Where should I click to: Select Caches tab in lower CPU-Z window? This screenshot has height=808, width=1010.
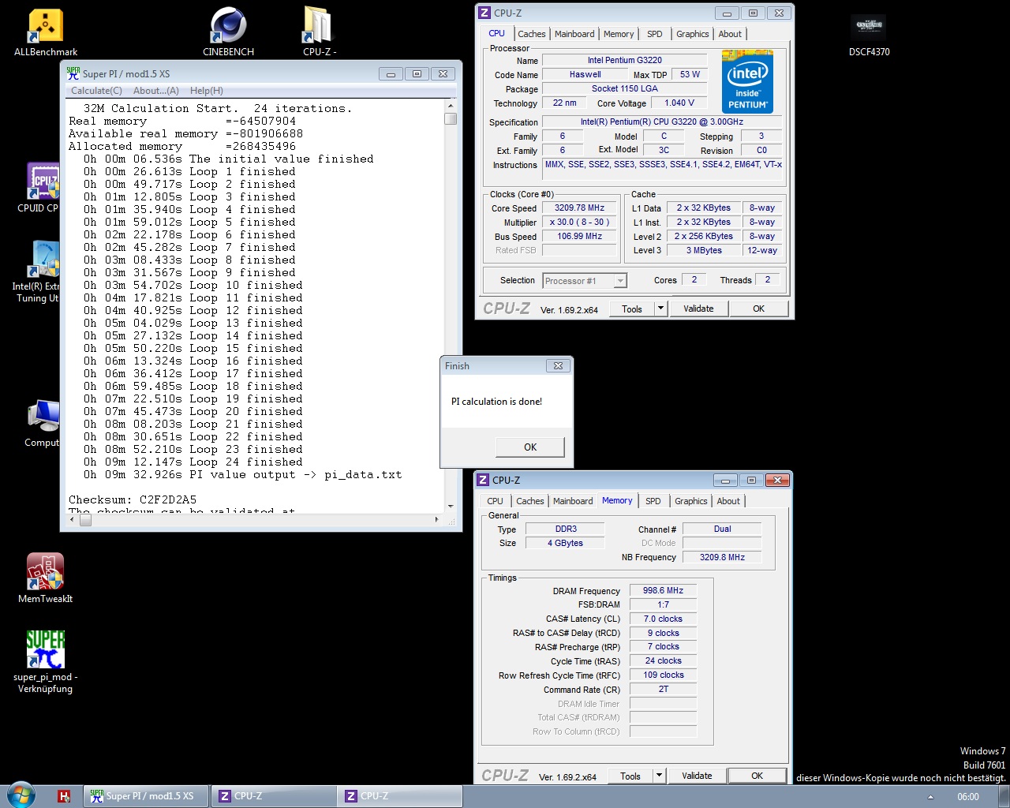click(530, 501)
